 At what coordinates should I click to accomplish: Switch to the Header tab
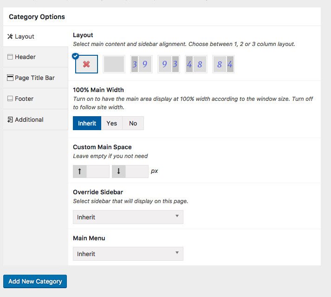35,57
